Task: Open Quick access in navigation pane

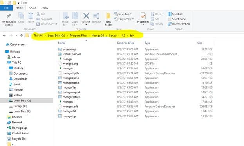Action: [16, 45]
